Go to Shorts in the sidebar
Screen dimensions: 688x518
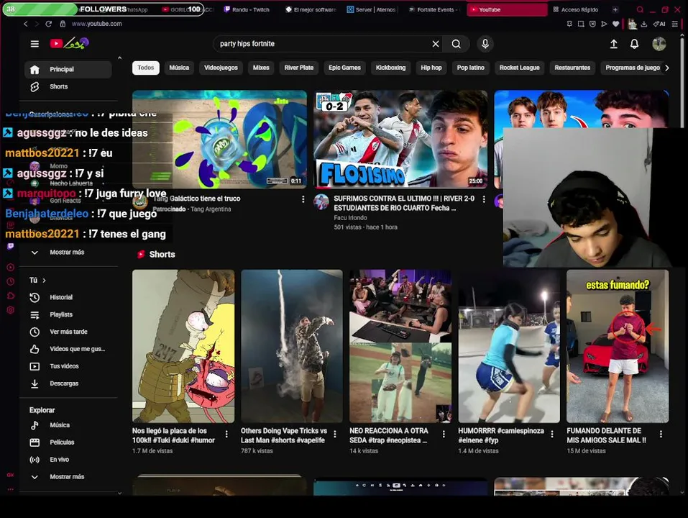point(68,87)
